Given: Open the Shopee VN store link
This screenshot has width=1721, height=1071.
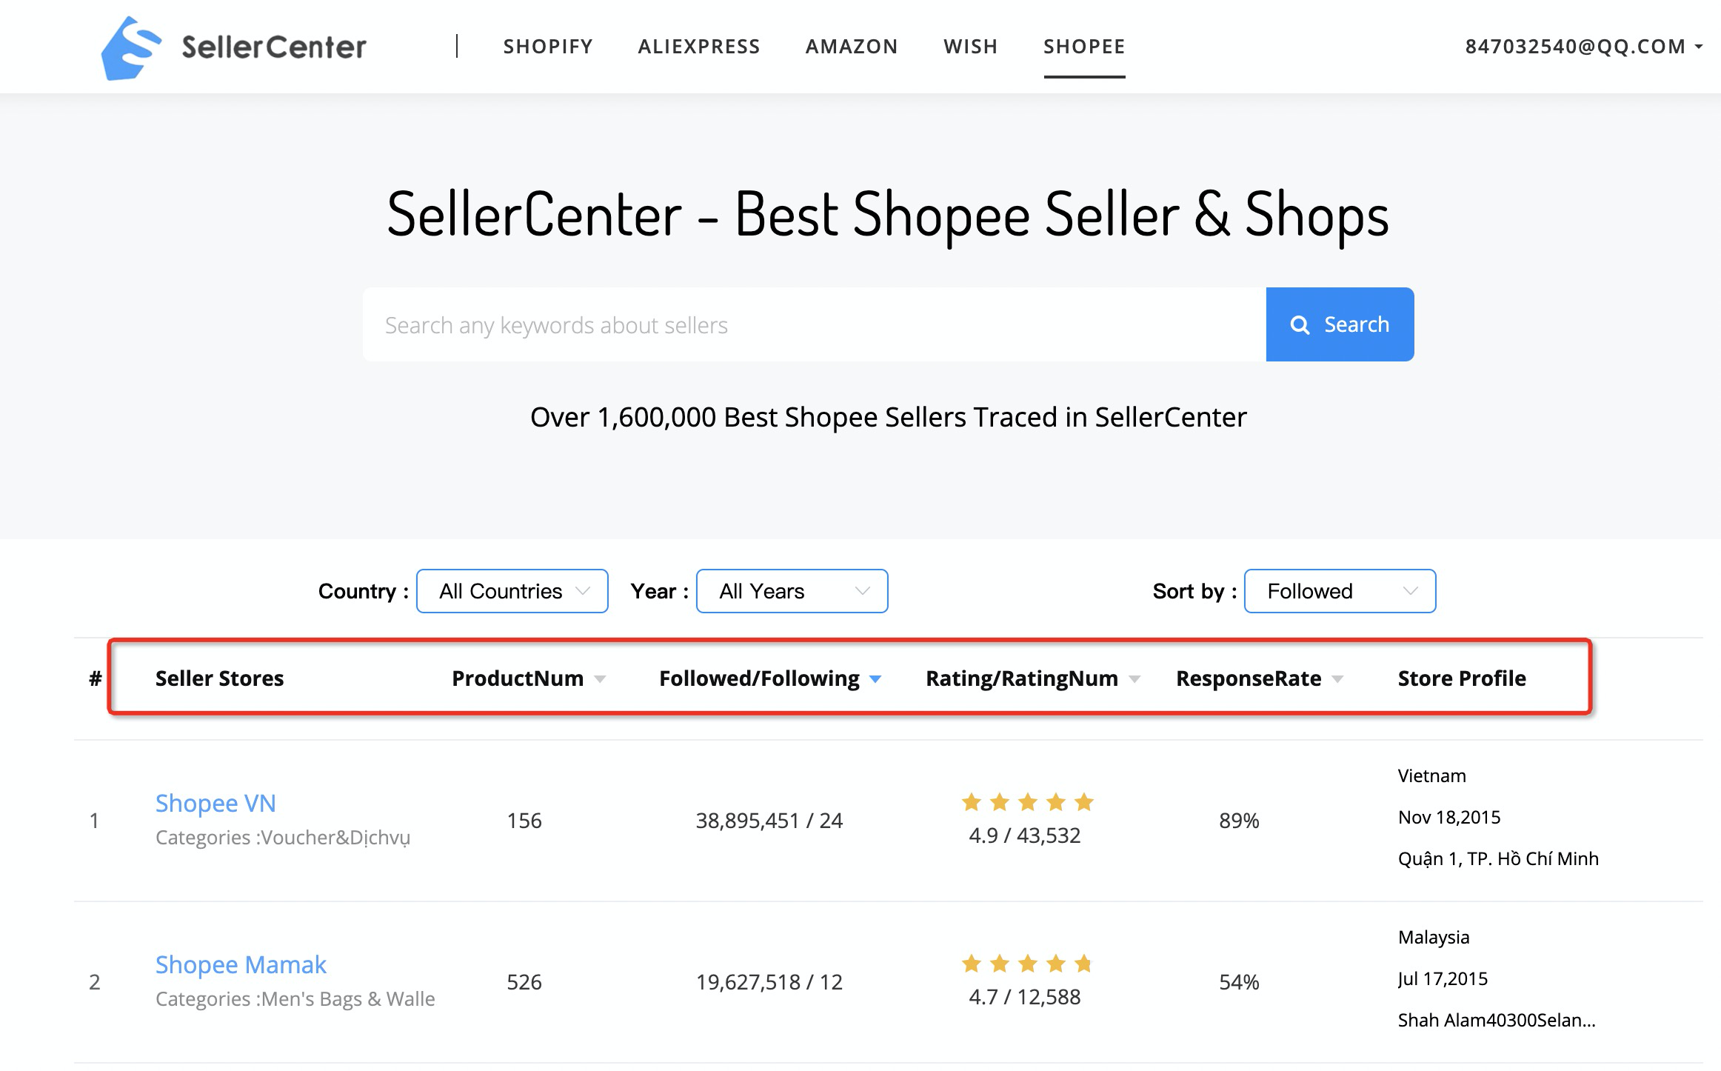Looking at the screenshot, I should pyautogui.click(x=215, y=803).
